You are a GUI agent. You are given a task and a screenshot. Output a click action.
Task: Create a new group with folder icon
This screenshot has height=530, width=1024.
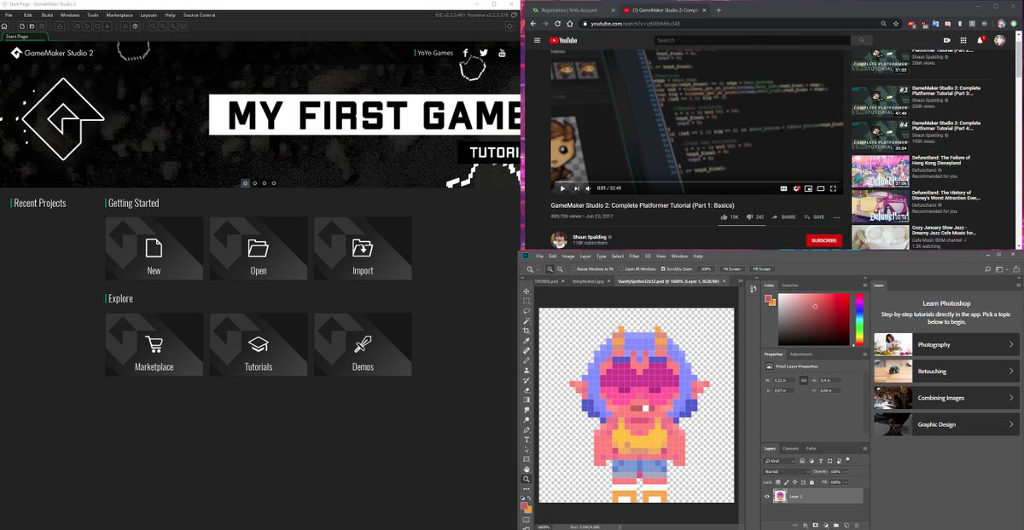point(836,525)
